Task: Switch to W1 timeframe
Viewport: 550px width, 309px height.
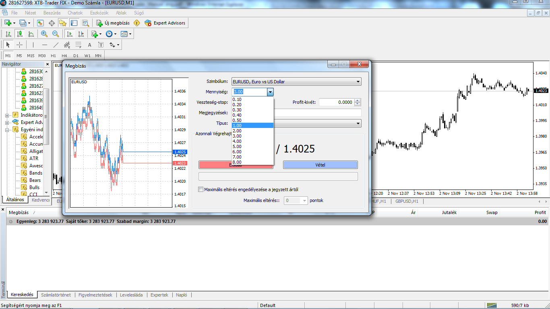Action: click(87, 56)
